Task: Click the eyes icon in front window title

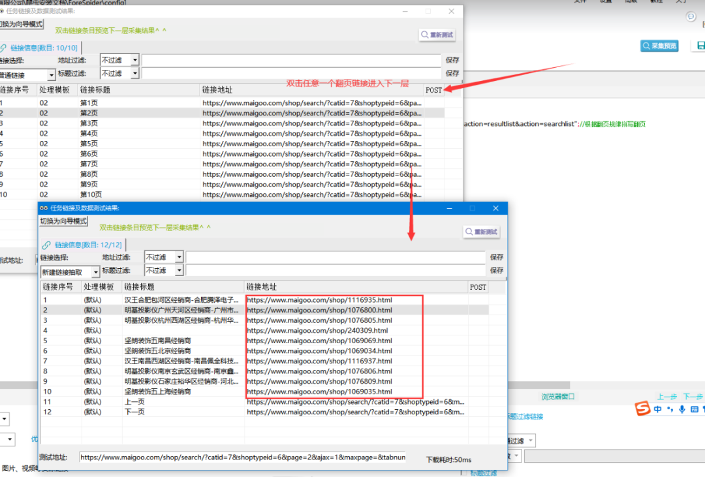Action: (x=44, y=208)
